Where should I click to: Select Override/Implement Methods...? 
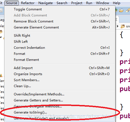[x=60, y=94]
